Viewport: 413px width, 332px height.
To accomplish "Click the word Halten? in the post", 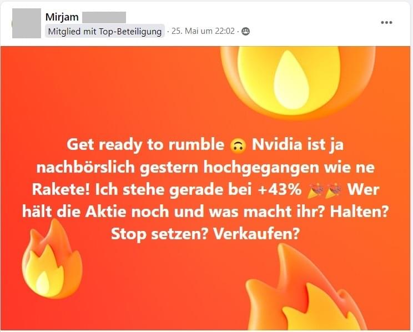I will pyautogui.click(x=360, y=212).
